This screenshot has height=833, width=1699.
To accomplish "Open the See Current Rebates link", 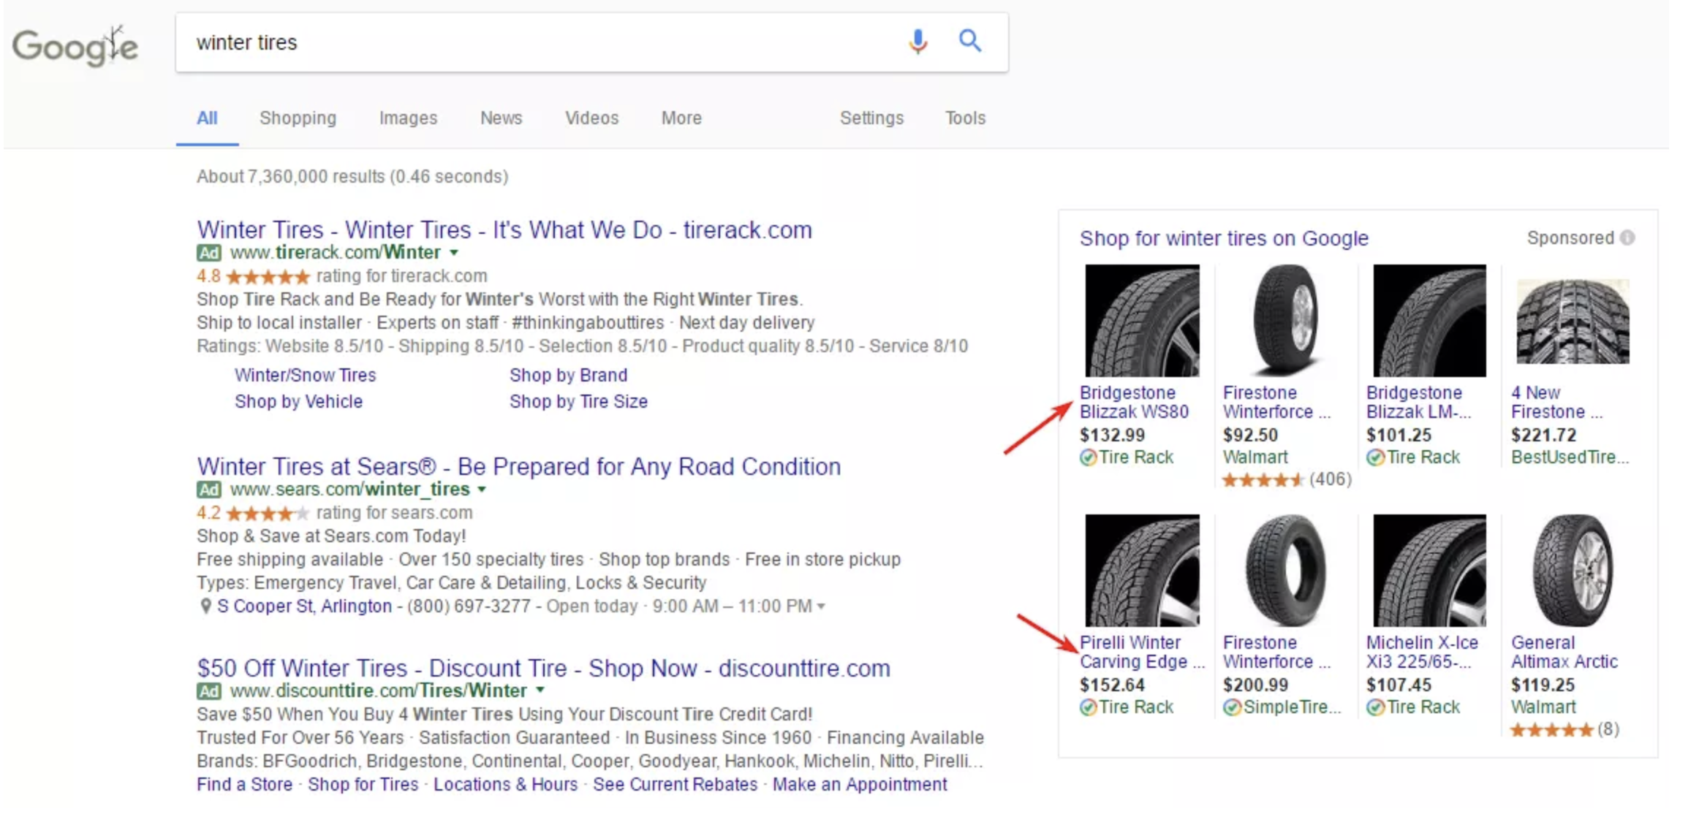I will point(675,784).
